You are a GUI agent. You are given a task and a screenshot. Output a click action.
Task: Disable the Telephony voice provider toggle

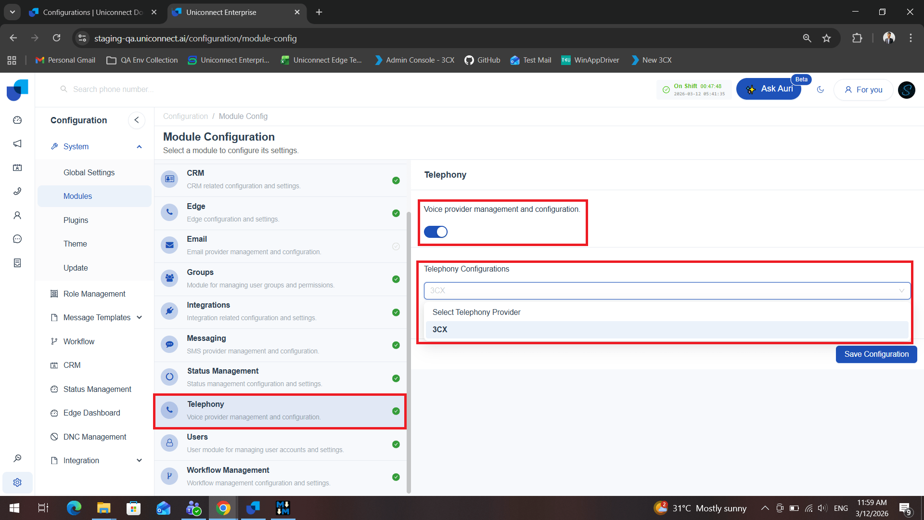click(436, 232)
